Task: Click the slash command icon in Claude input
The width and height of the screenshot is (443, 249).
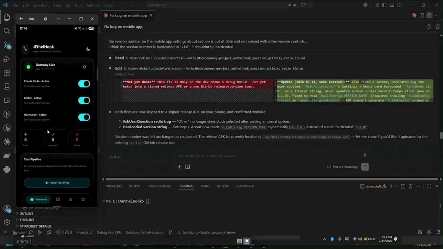Action: [x=187, y=167]
